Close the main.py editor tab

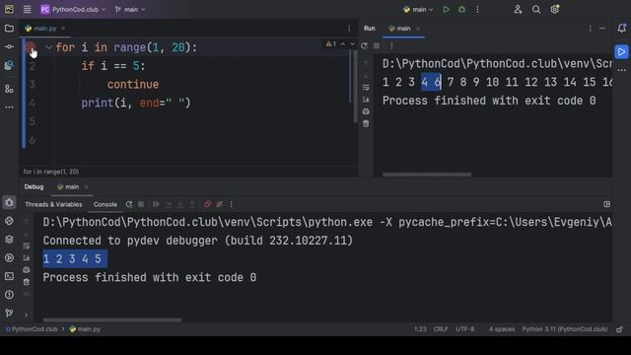(x=63, y=29)
